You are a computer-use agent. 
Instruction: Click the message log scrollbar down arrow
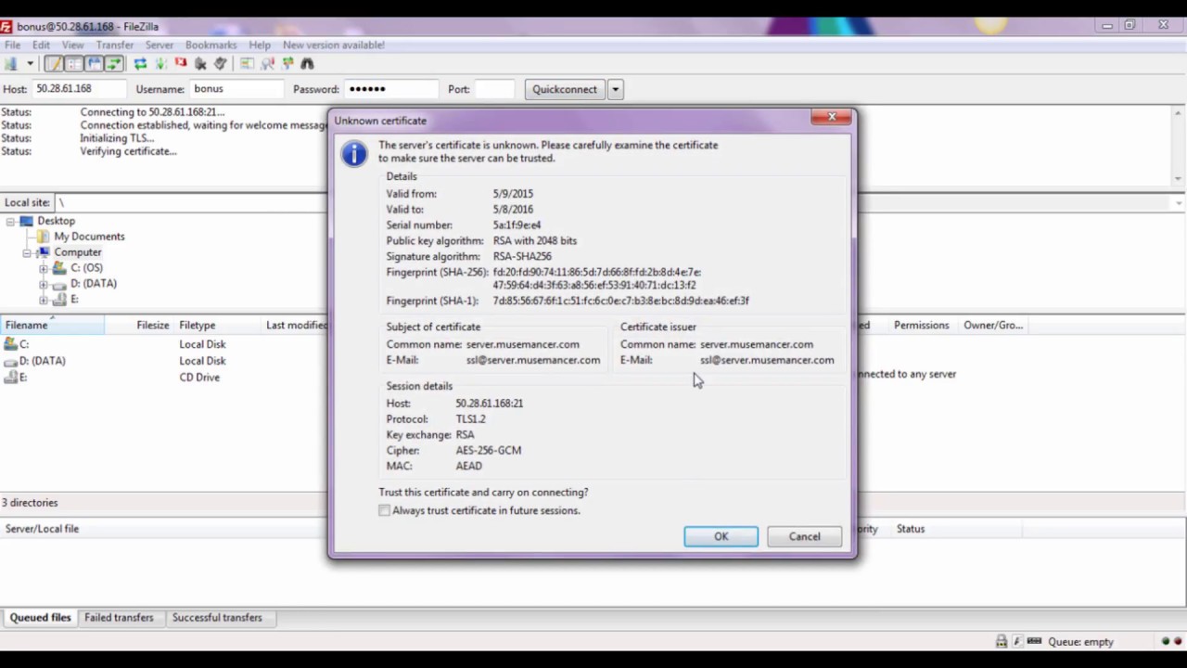click(1179, 178)
